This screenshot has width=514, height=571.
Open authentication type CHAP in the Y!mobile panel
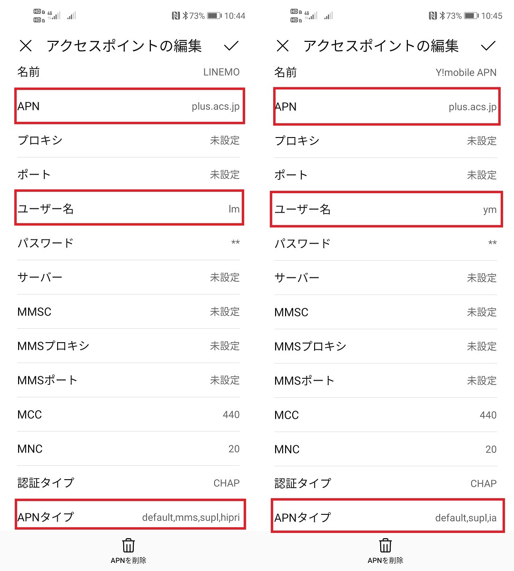point(385,483)
